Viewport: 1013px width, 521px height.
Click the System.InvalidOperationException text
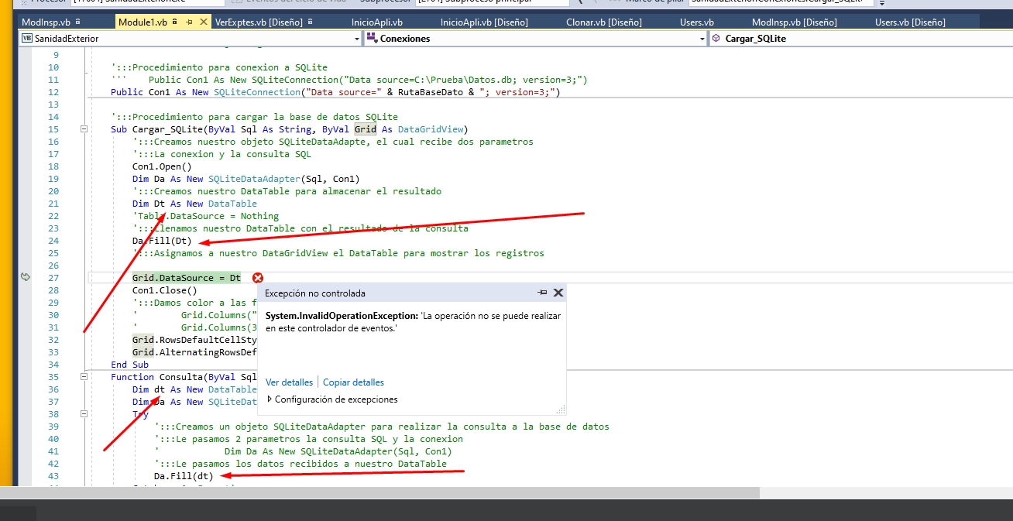(x=341, y=317)
